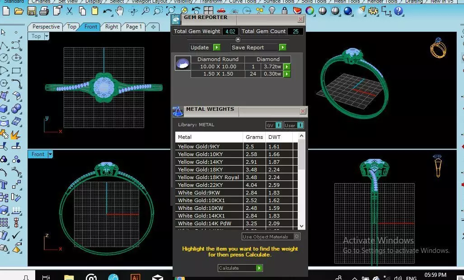
Task: Switch to the Perspective viewport tab
Action: click(x=46, y=27)
